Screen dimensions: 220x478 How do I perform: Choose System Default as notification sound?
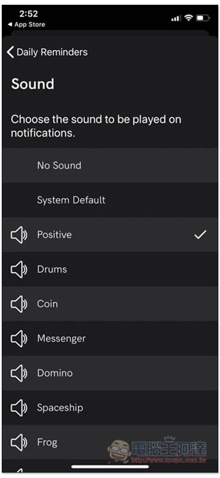point(110,201)
